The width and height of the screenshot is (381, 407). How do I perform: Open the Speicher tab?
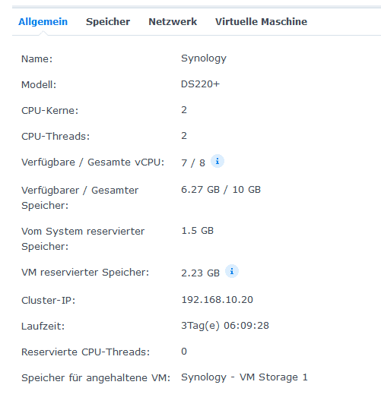108,21
